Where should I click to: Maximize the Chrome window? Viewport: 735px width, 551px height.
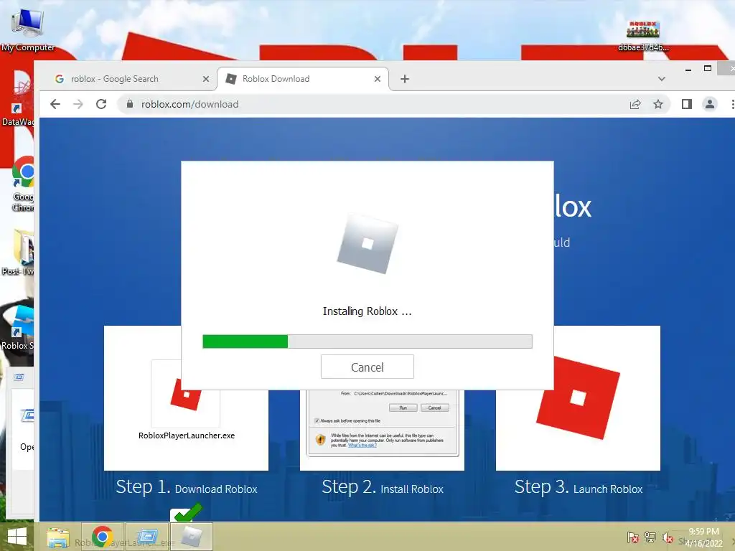(x=708, y=68)
